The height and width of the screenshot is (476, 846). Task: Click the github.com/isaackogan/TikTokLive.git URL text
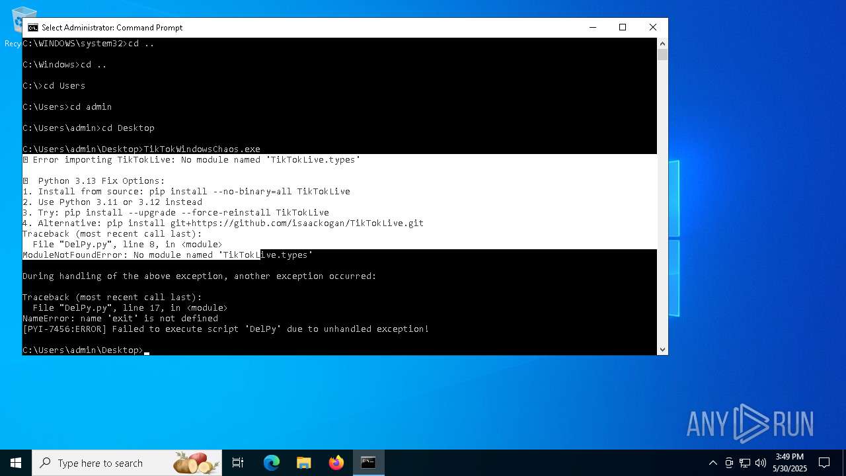click(x=307, y=223)
